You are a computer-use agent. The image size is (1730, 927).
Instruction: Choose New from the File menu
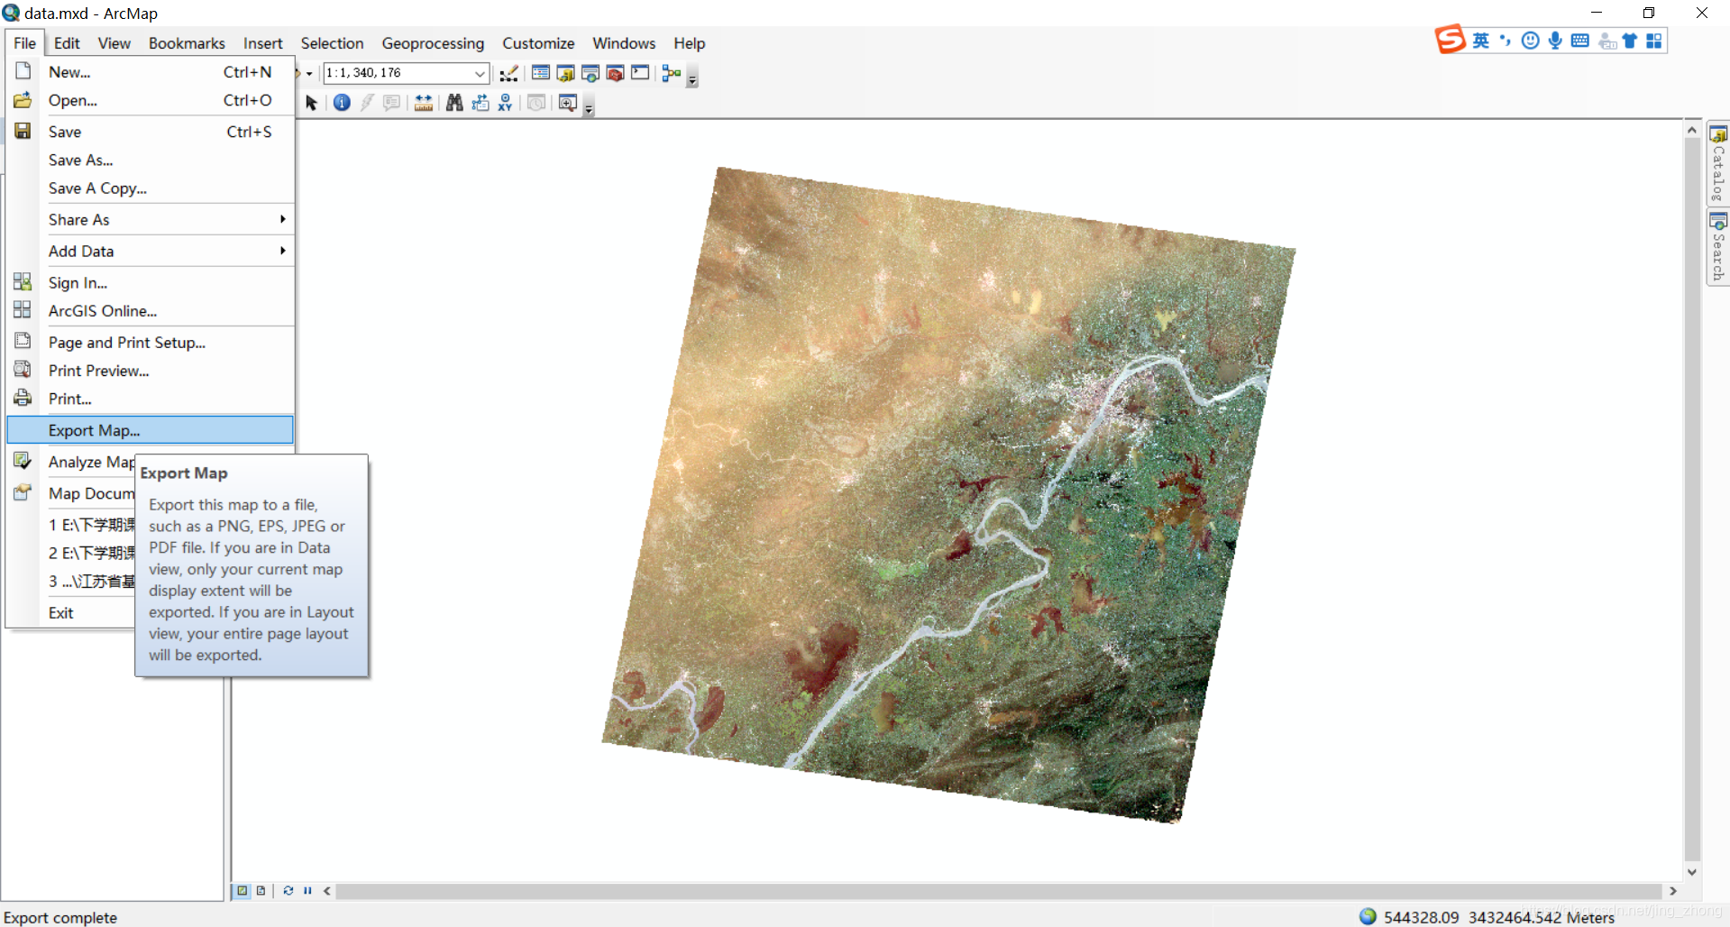[x=150, y=72]
